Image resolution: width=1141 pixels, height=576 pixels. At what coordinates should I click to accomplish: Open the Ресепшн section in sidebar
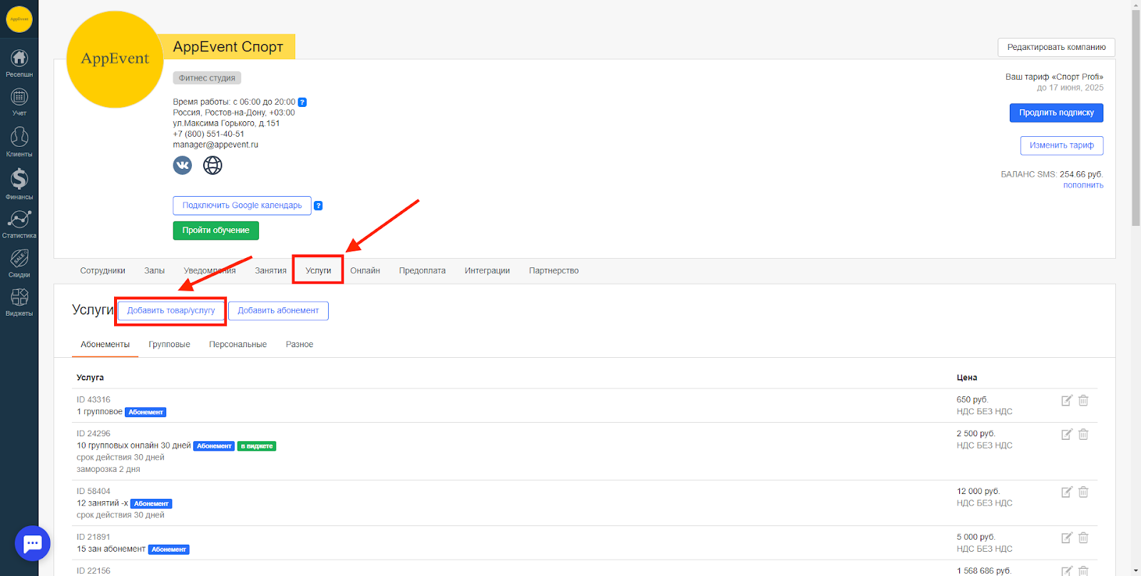coord(19,63)
